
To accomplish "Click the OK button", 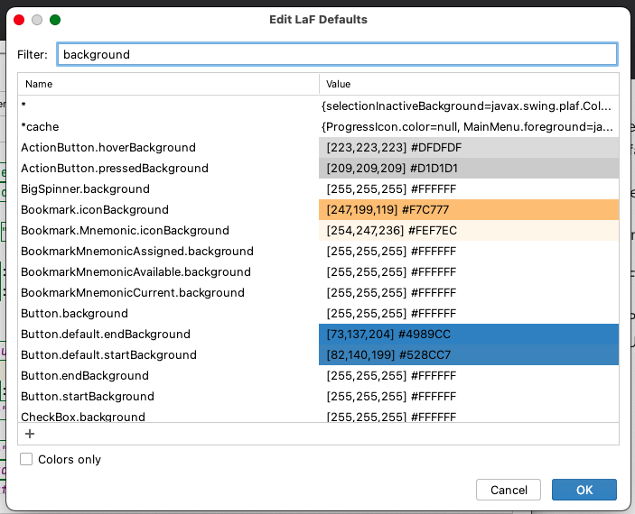I will 584,490.
